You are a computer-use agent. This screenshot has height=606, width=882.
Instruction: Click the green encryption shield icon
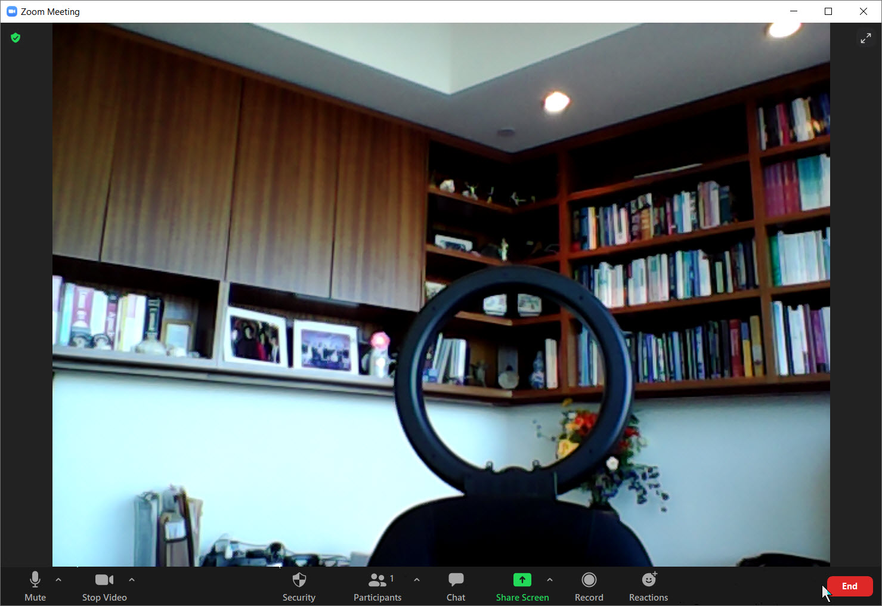(16, 38)
